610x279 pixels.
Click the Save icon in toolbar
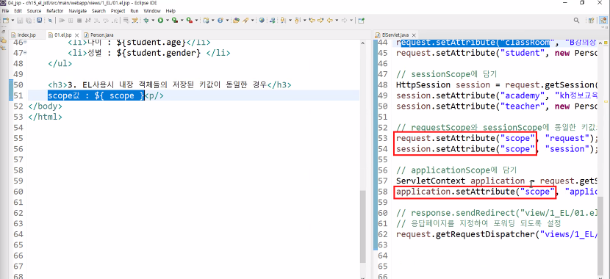pos(20,21)
